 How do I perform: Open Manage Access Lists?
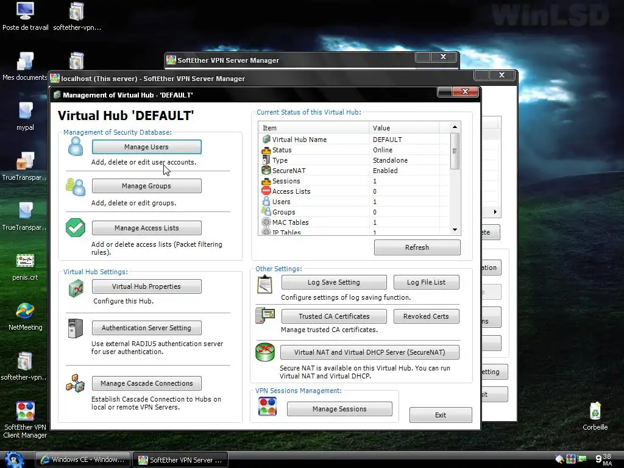[146, 228]
